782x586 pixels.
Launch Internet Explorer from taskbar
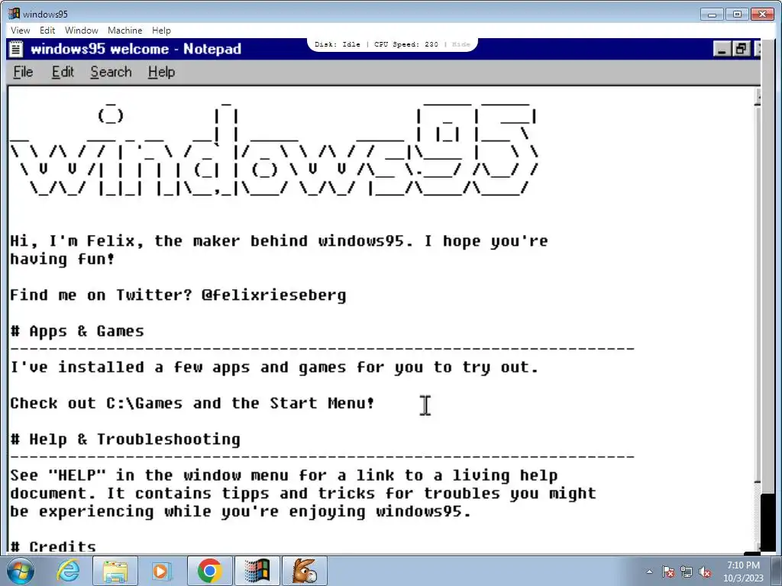(68, 571)
